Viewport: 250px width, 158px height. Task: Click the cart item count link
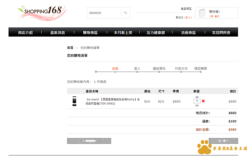(x=214, y=16)
